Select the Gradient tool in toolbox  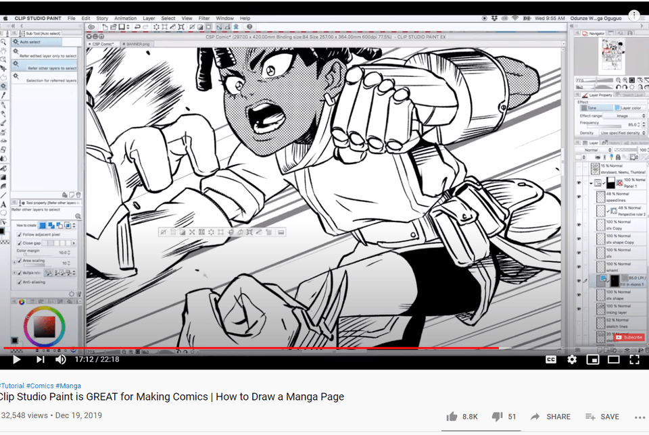(x=3, y=177)
